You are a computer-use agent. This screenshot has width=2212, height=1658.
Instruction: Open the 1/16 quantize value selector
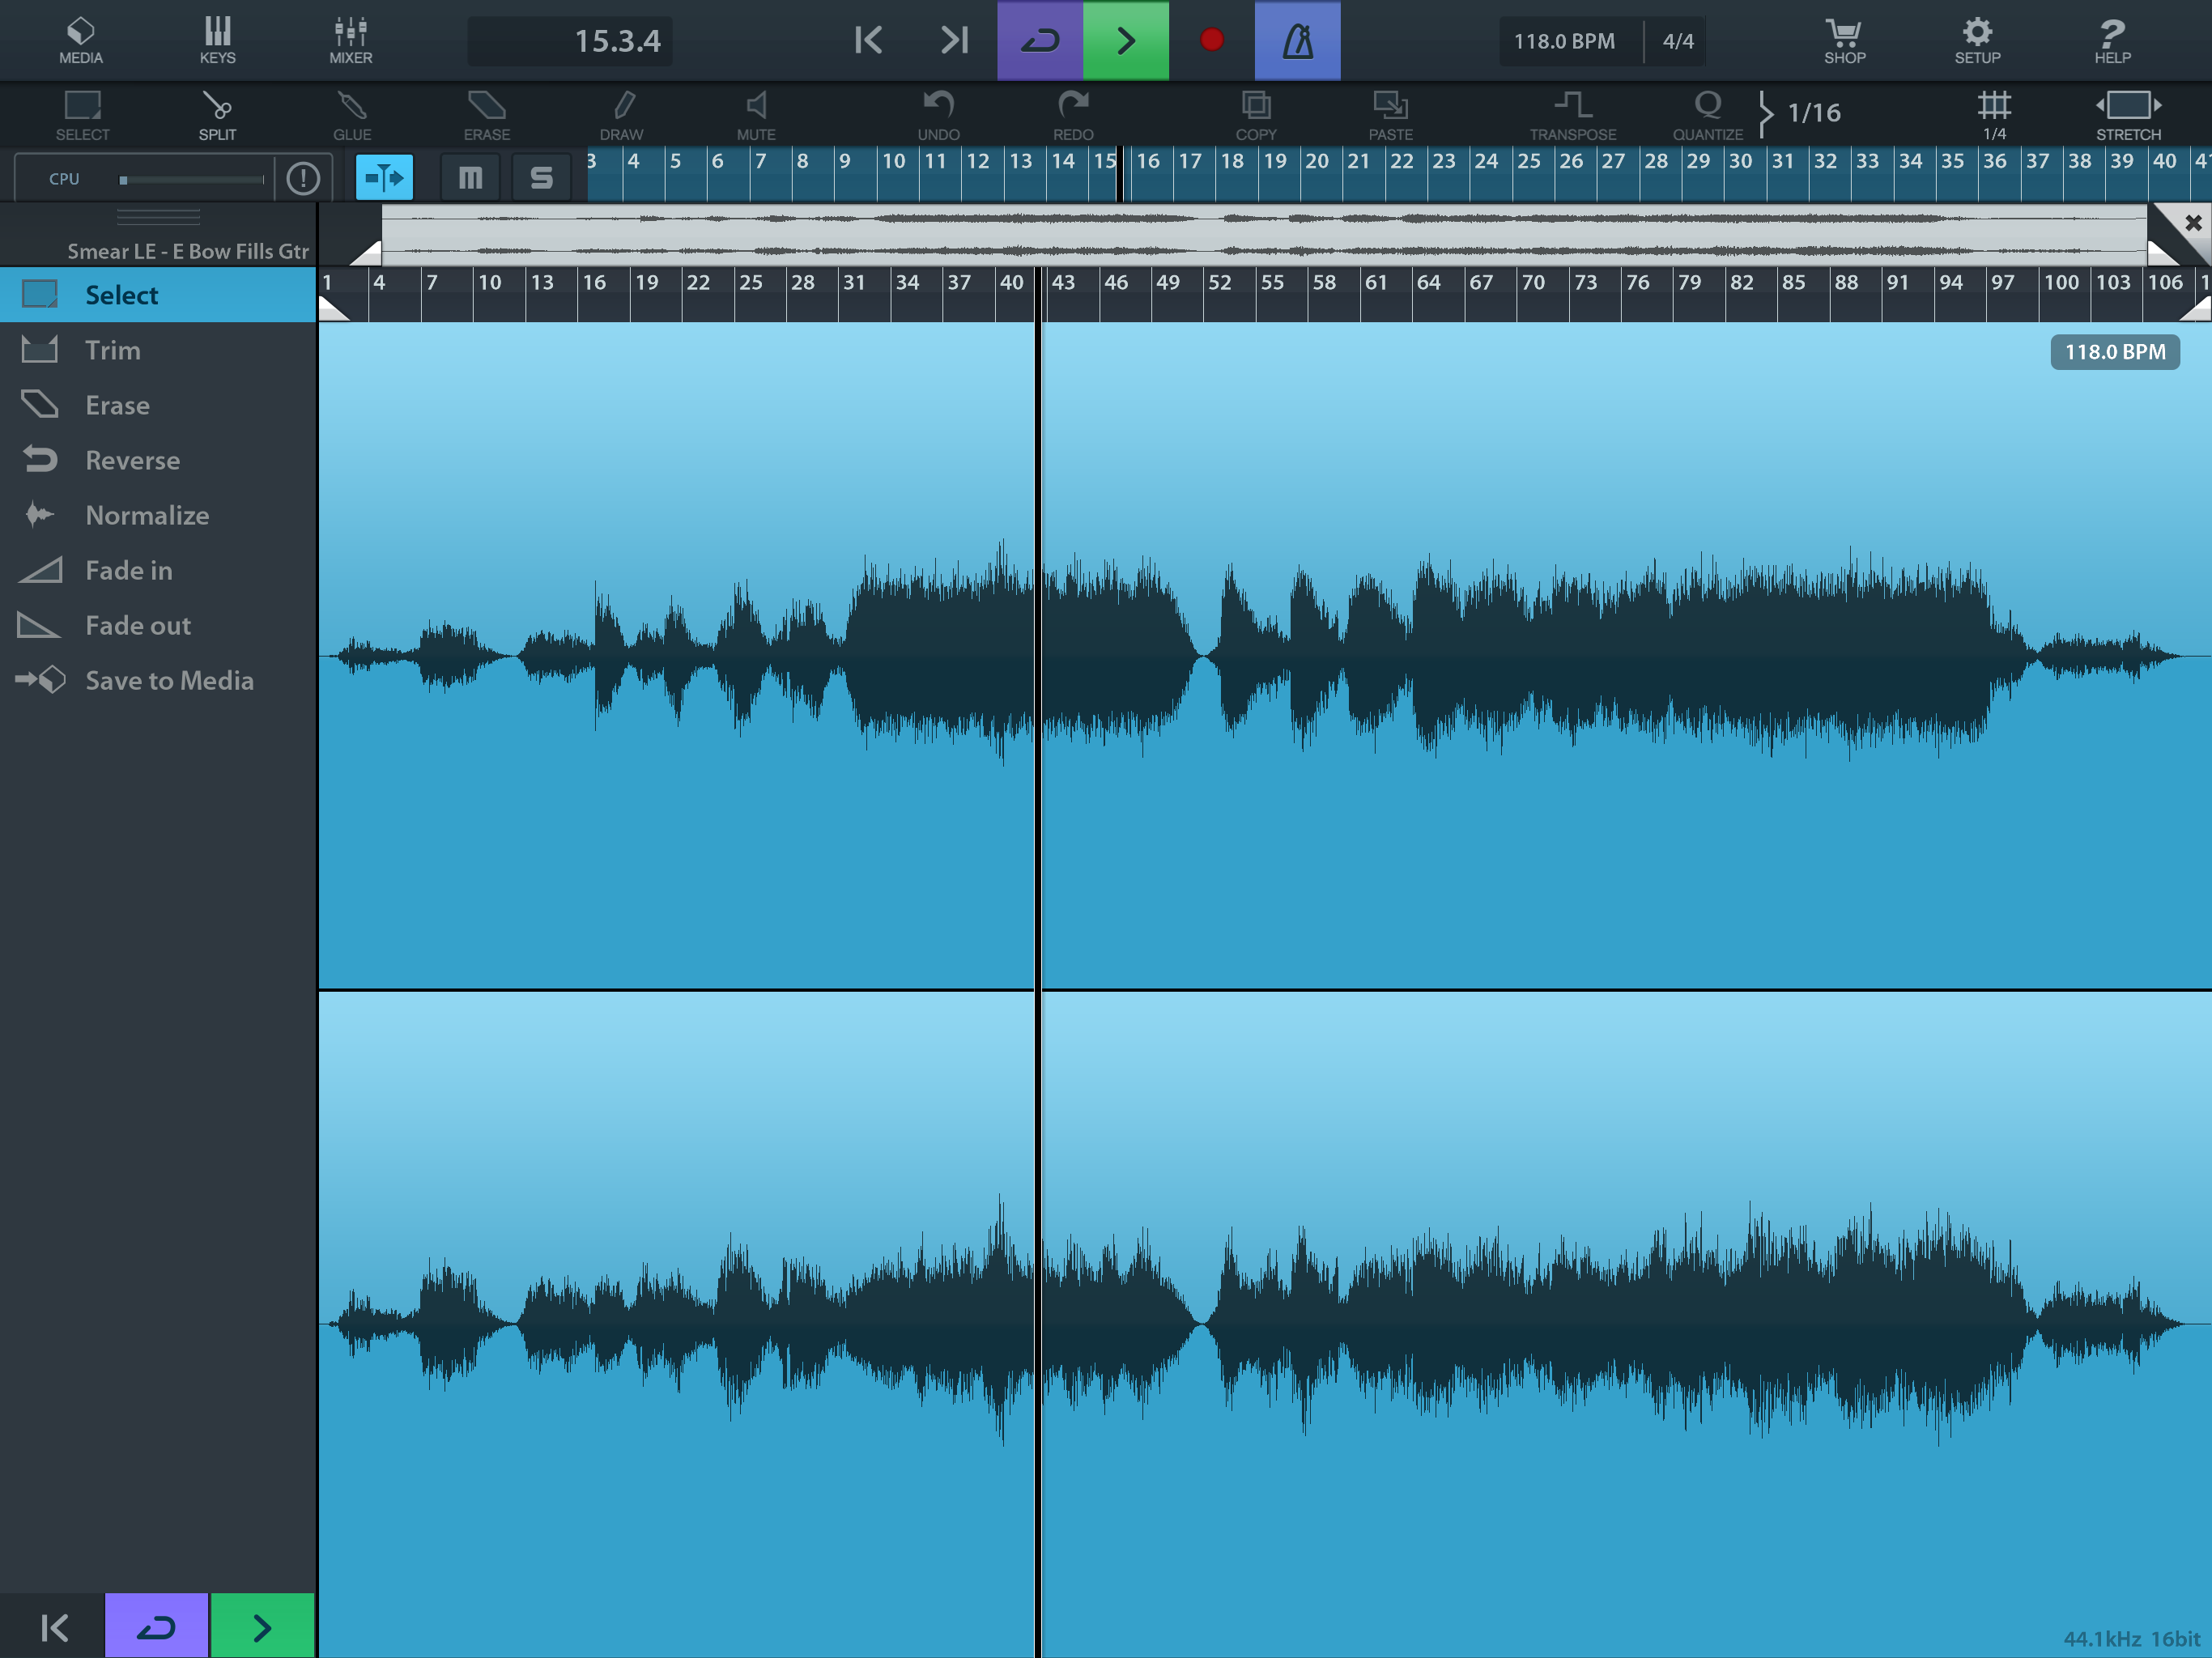pos(1813,112)
